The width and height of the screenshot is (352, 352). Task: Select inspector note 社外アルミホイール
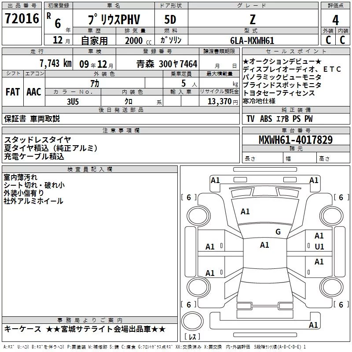pyautogui.click(x=33, y=201)
